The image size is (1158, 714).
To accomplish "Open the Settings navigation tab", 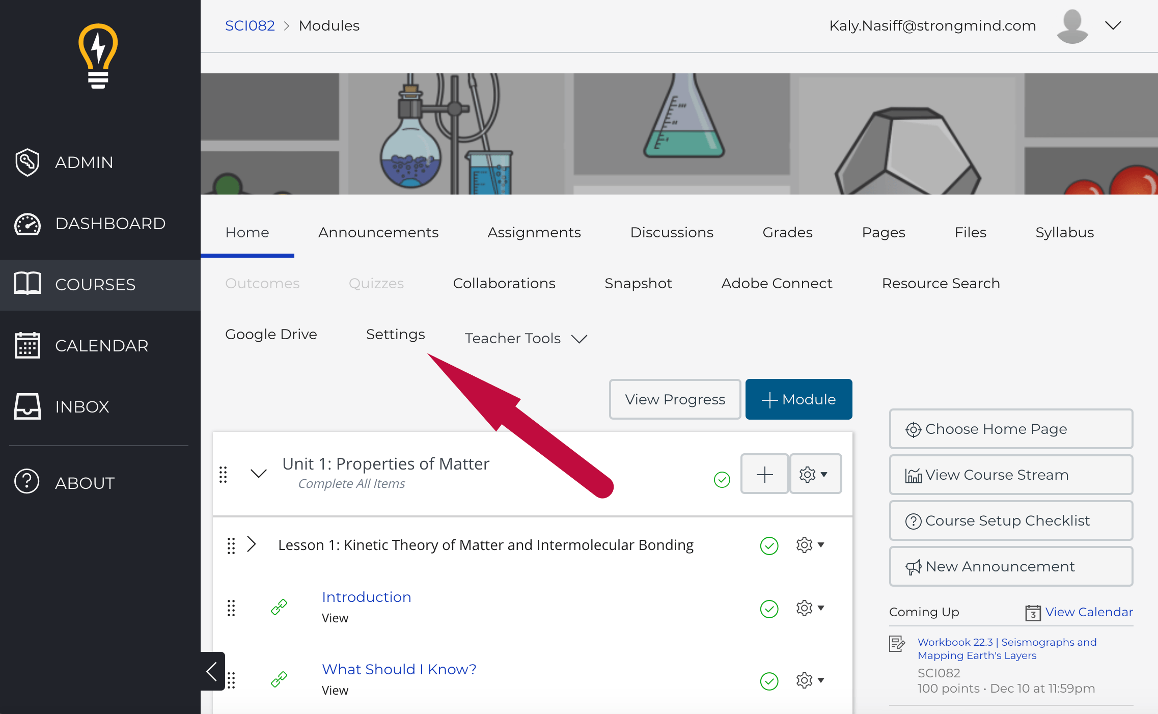I will pos(395,334).
